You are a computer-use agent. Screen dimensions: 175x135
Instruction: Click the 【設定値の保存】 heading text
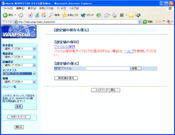point(66,42)
